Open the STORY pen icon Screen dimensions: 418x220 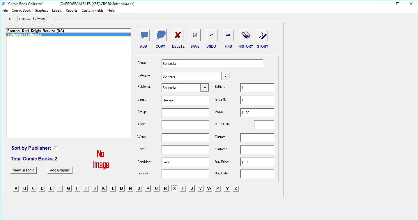[263, 35]
